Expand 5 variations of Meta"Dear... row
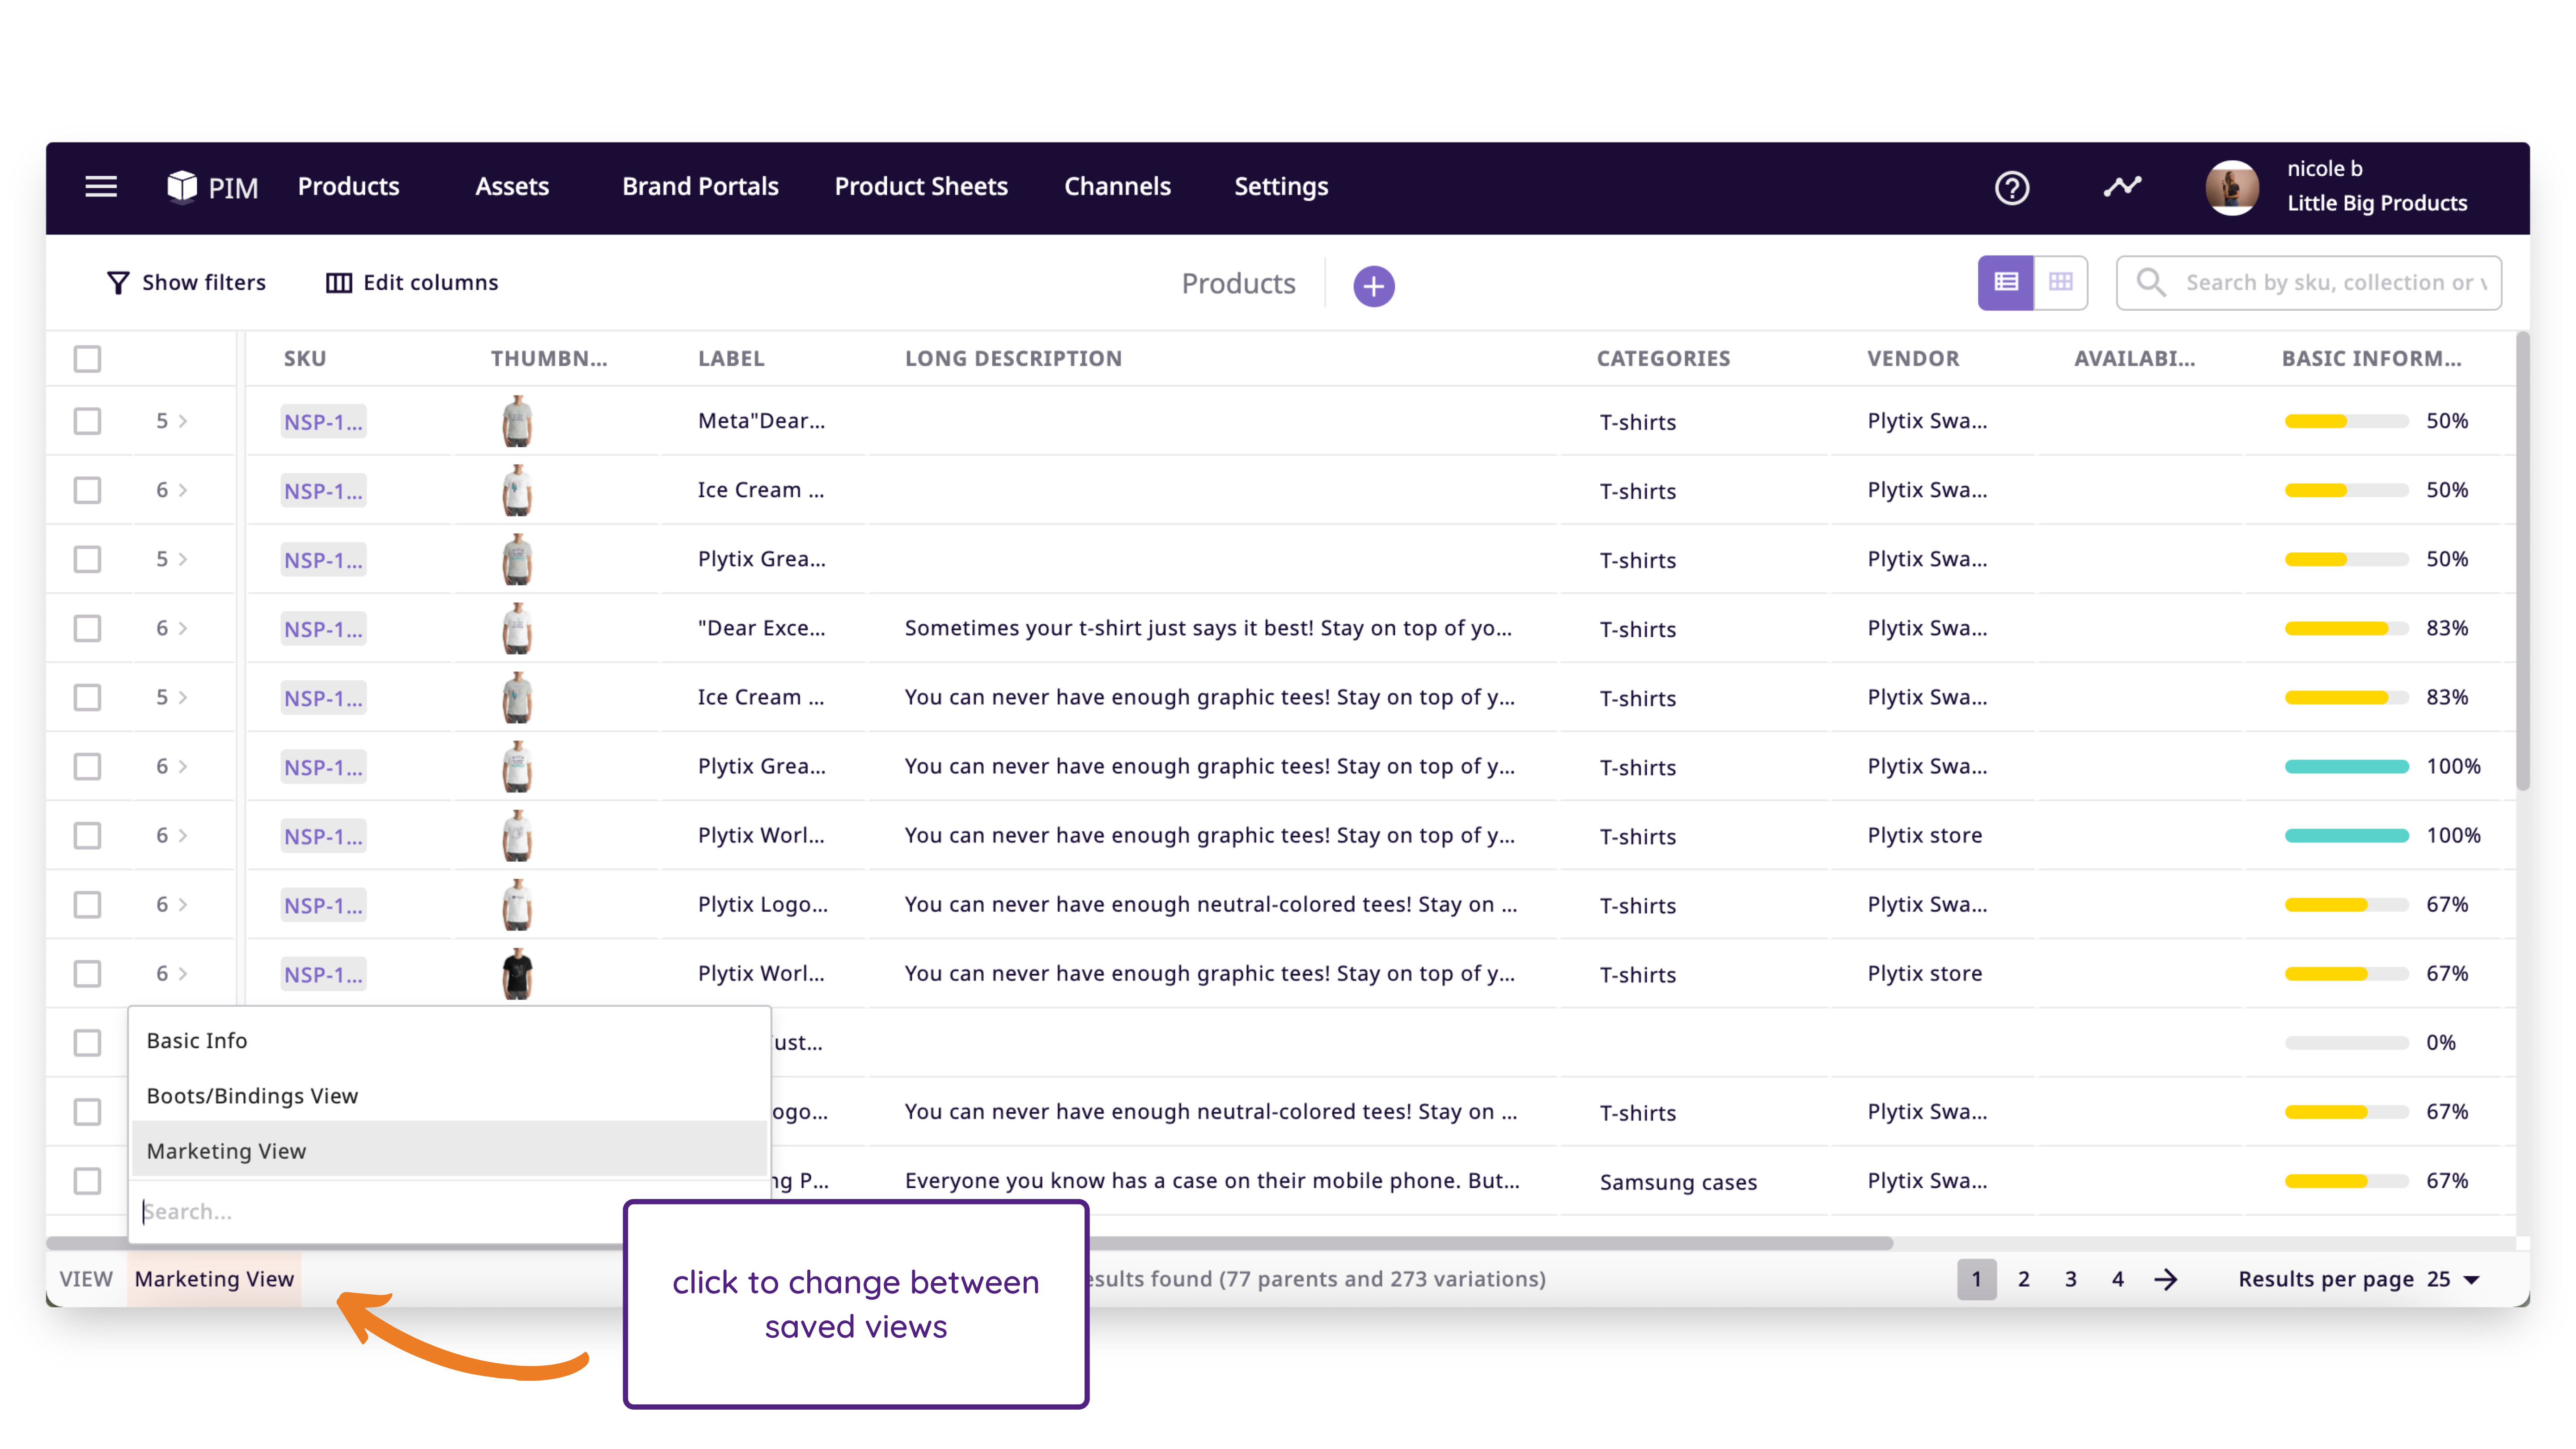Image resolution: width=2576 pixels, height=1449 pixels. coord(172,421)
